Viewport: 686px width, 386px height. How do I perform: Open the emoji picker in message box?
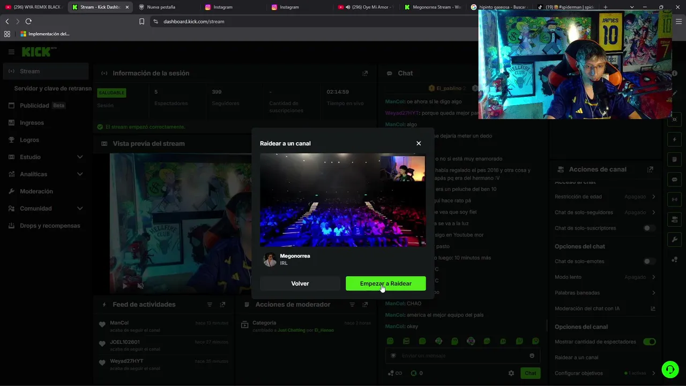532,355
